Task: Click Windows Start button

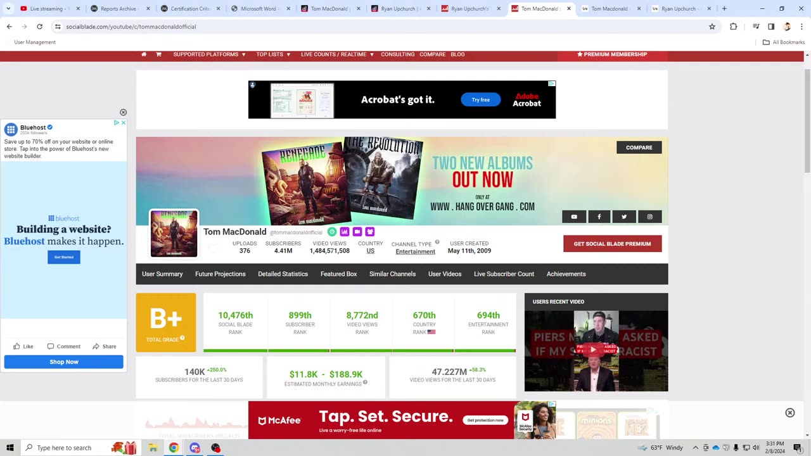Action: tap(10, 448)
